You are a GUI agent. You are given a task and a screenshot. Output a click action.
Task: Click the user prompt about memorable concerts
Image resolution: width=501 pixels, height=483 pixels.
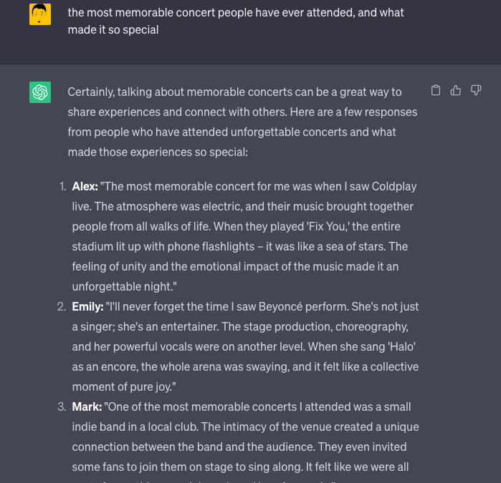236,21
